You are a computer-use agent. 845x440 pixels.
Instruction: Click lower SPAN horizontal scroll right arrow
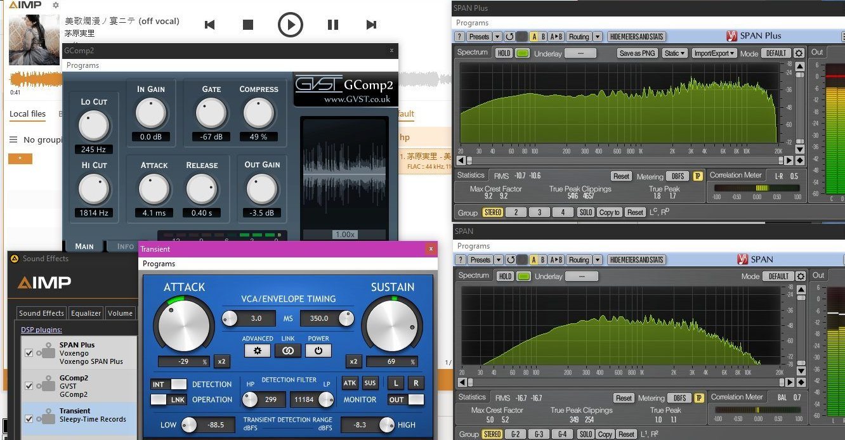tap(790, 382)
